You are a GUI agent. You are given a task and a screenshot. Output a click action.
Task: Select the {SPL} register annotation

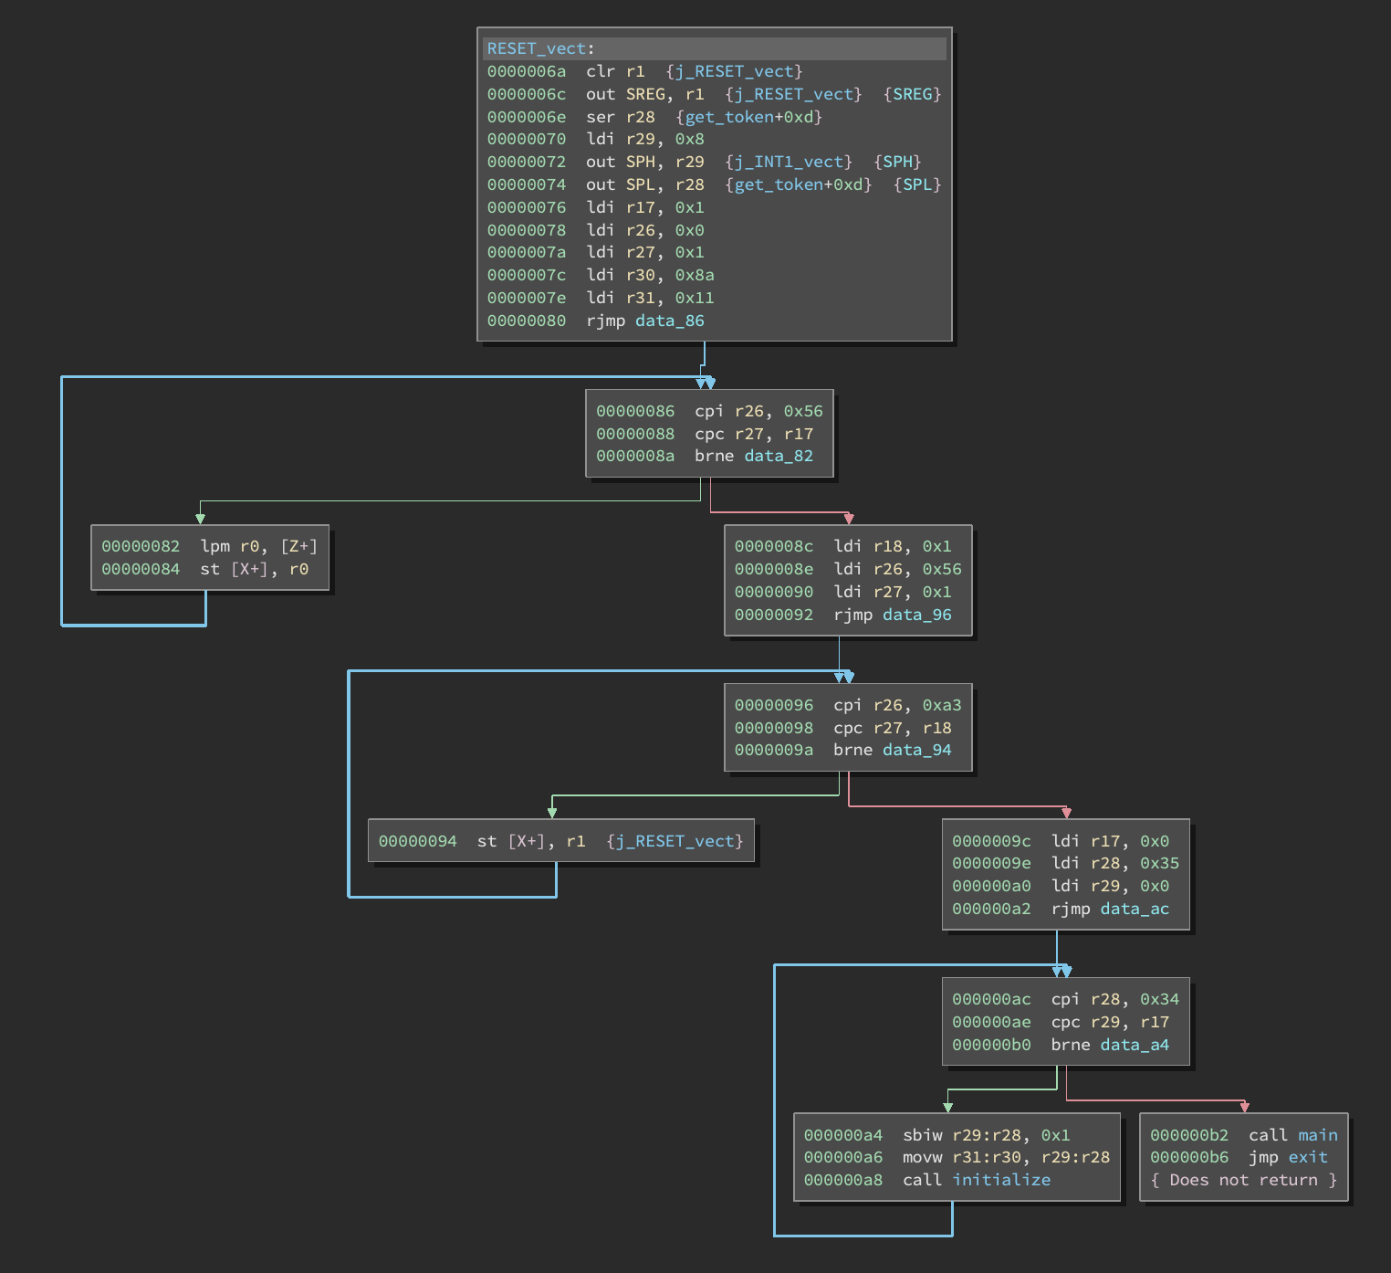916,184
